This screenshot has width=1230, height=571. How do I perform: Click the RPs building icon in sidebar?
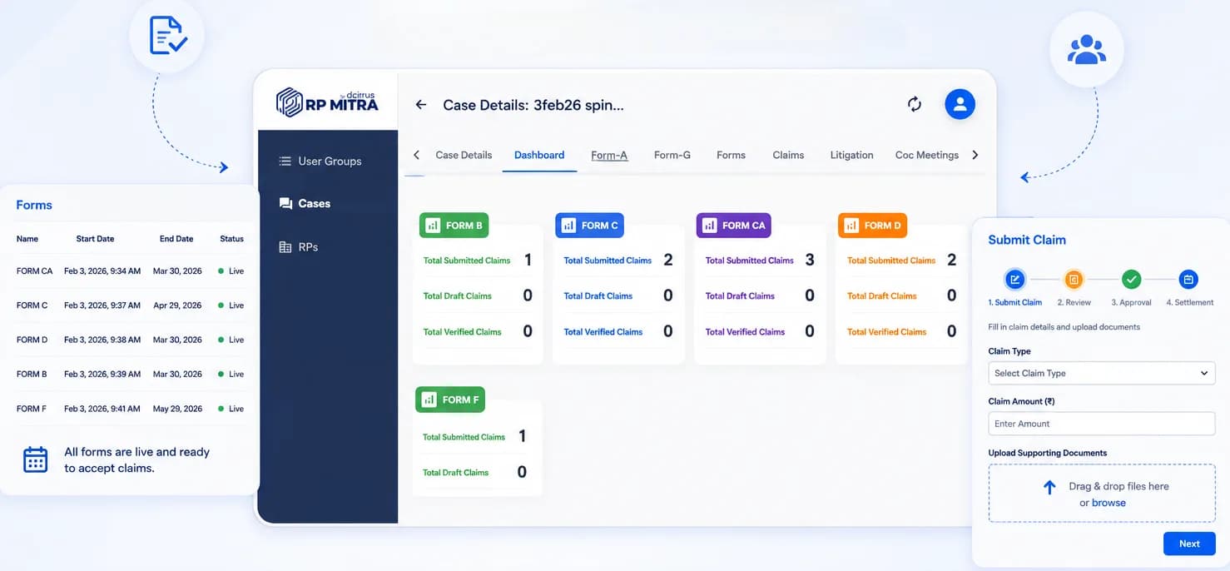pyautogui.click(x=285, y=247)
